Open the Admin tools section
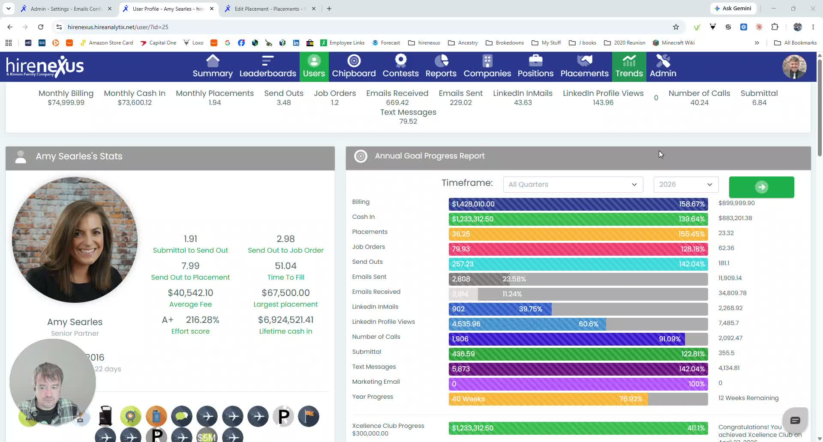The height and width of the screenshot is (442, 823). [663, 67]
